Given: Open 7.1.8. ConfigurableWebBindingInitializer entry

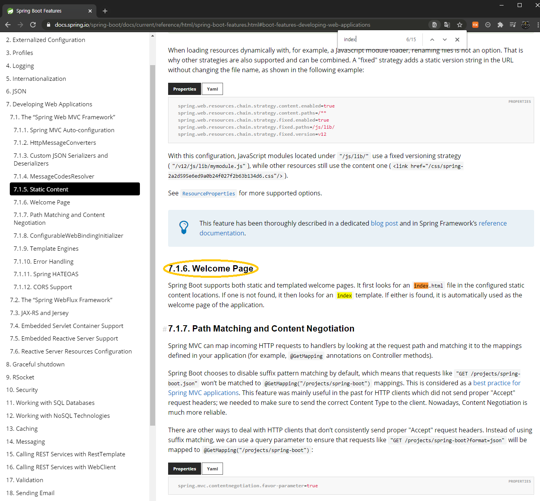Looking at the screenshot, I should point(69,236).
